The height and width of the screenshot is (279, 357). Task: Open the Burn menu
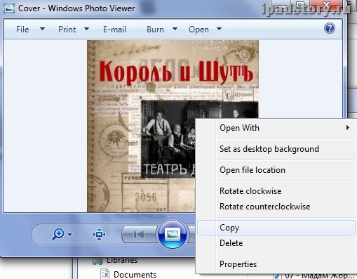(x=155, y=30)
